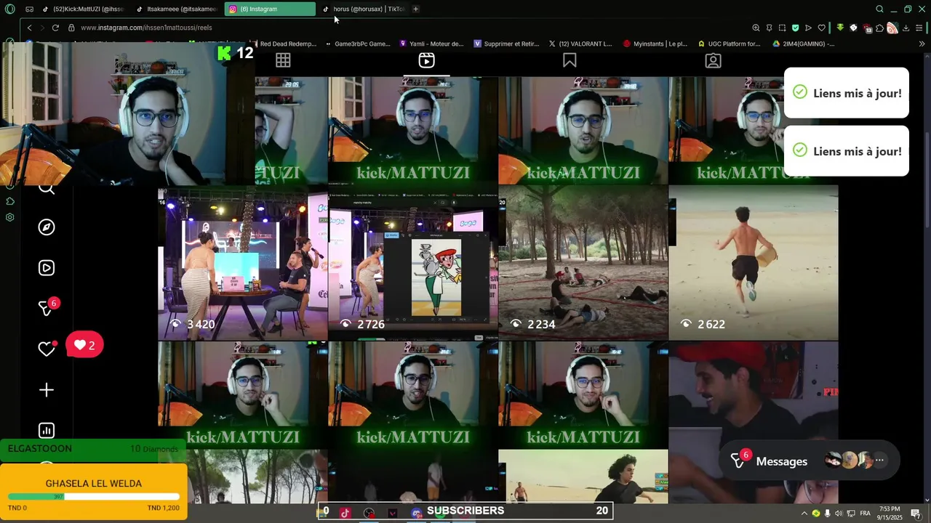Click the send flow arrow icon
Image resolution: width=931 pixels, height=523 pixels.
(x=808, y=28)
